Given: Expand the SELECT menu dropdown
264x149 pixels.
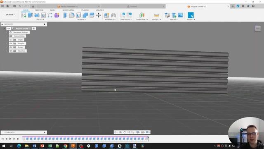Looking at the screenshot, I should (191, 19).
